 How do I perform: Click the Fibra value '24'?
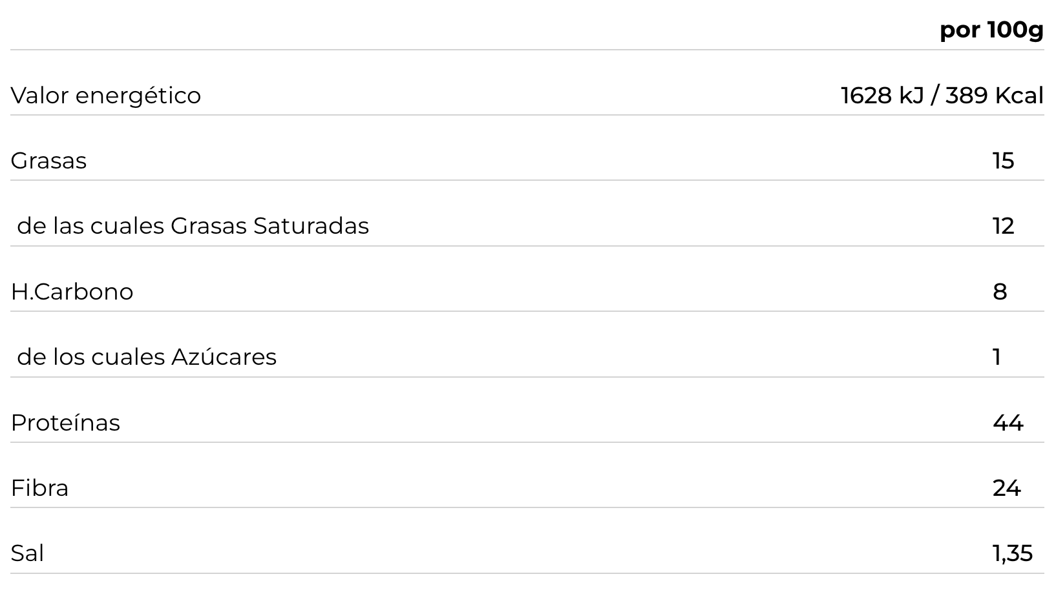(1006, 488)
